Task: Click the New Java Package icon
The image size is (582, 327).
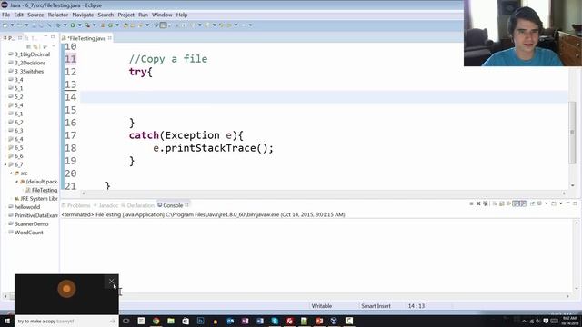Action: tap(103, 25)
